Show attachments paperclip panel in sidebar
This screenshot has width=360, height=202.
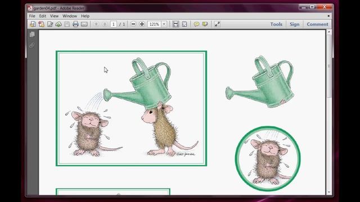click(x=32, y=45)
